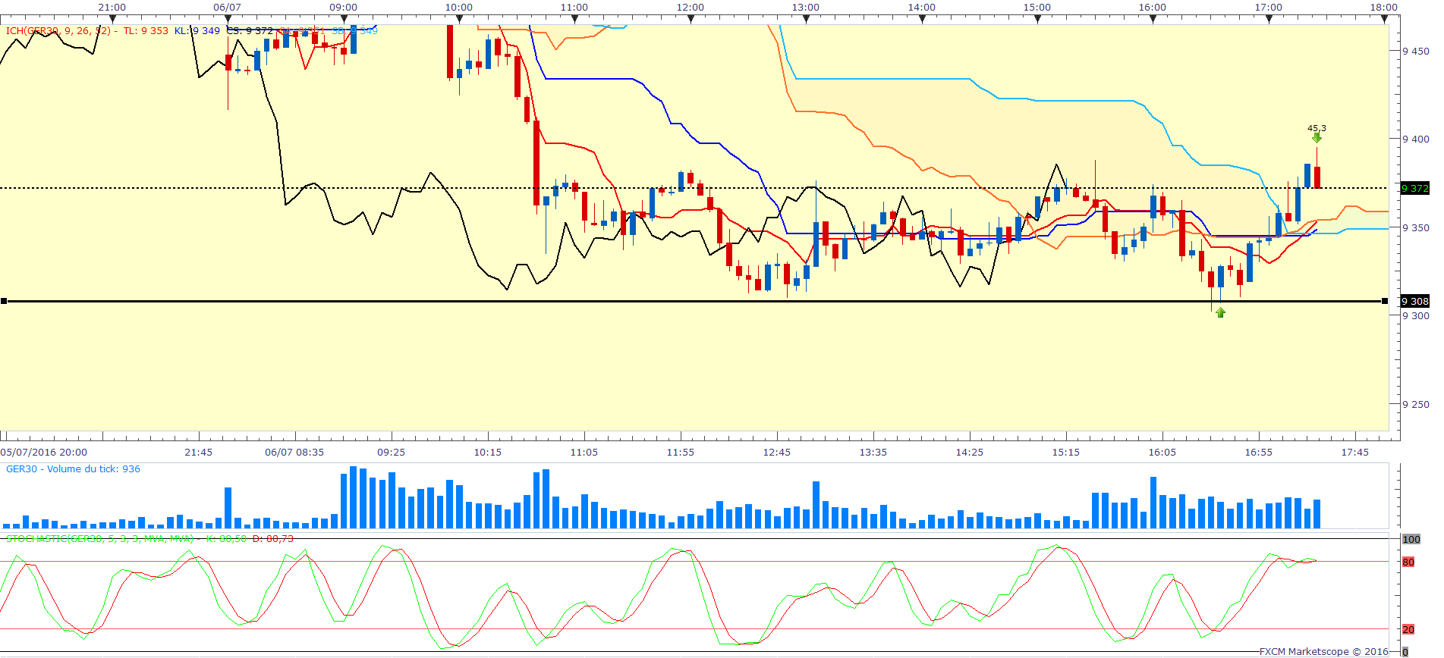1444x658 pixels.
Task: Click the 06/07 08:35 time label
Action: pyautogui.click(x=294, y=453)
